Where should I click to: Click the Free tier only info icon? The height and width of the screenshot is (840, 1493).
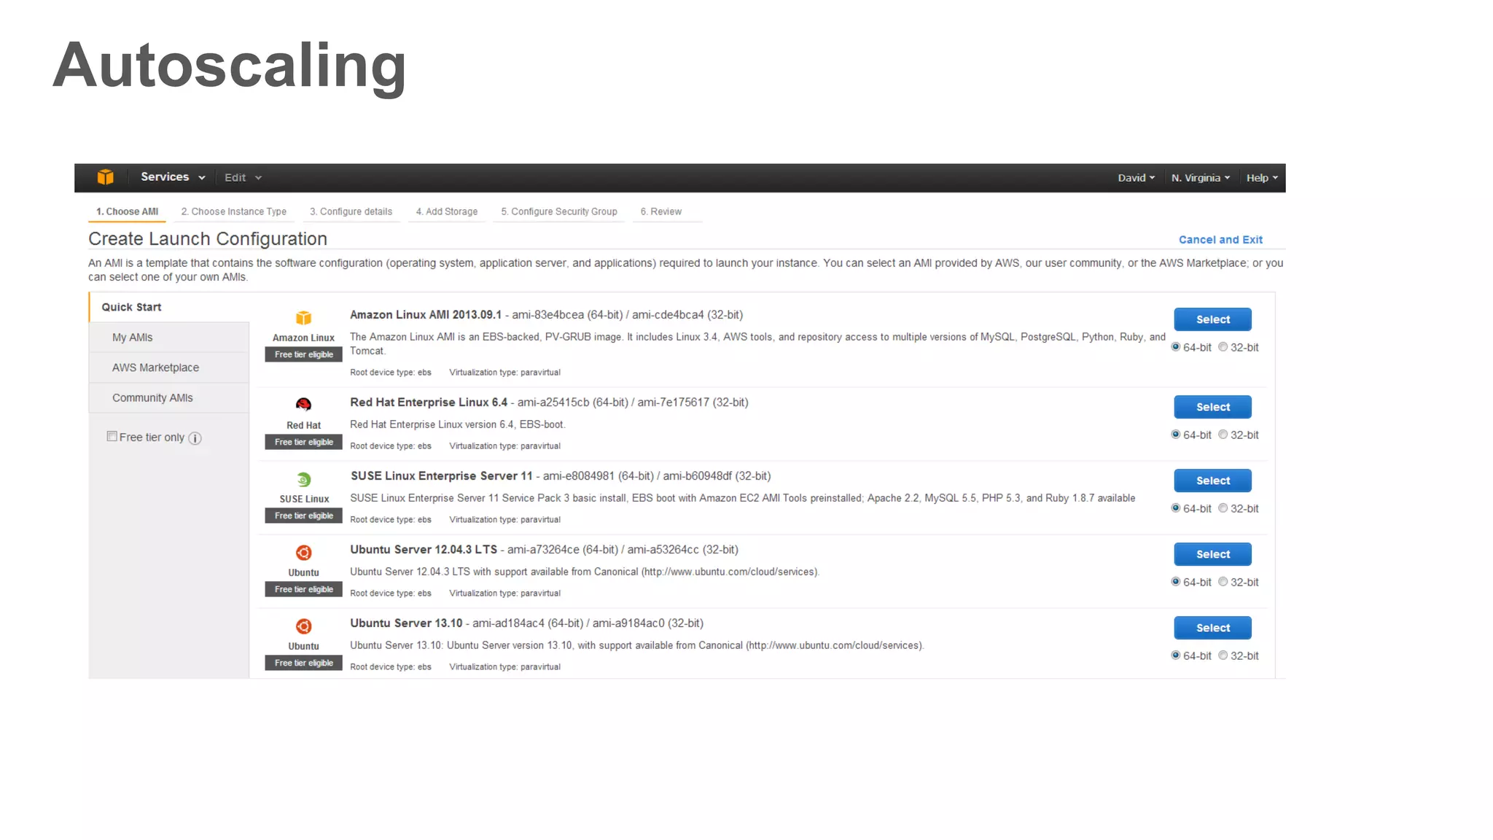click(195, 438)
